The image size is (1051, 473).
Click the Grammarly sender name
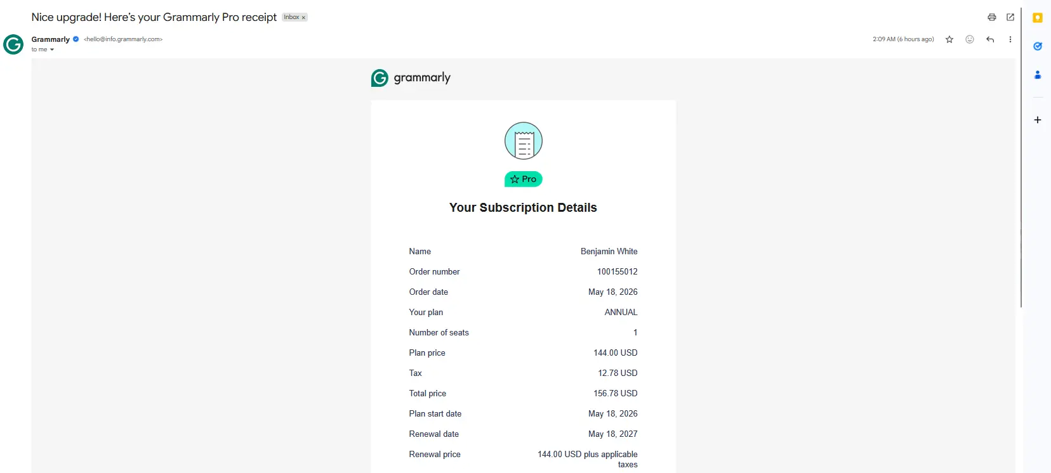click(51, 39)
